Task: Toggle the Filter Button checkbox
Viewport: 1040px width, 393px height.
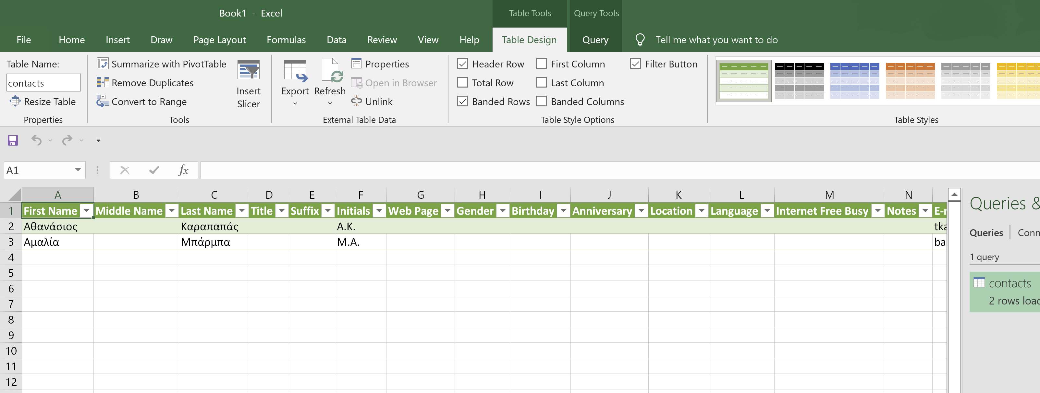Action: [635, 64]
